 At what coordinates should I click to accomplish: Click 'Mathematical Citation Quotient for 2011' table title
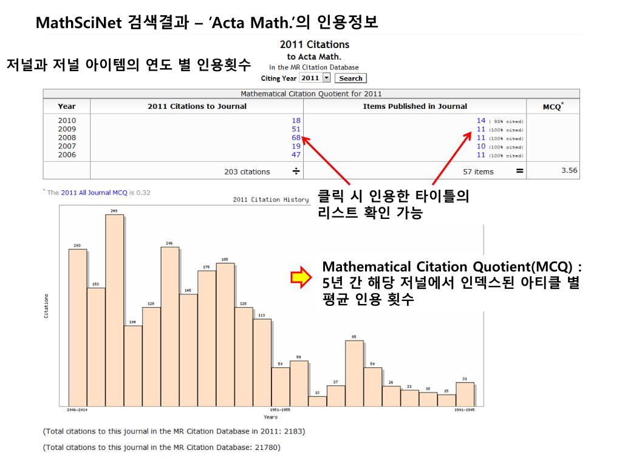click(311, 94)
